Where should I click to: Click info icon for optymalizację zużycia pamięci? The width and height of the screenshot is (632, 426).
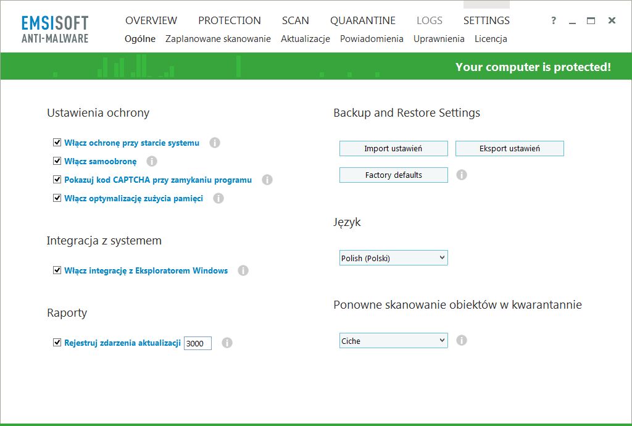pyautogui.click(x=218, y=198)
